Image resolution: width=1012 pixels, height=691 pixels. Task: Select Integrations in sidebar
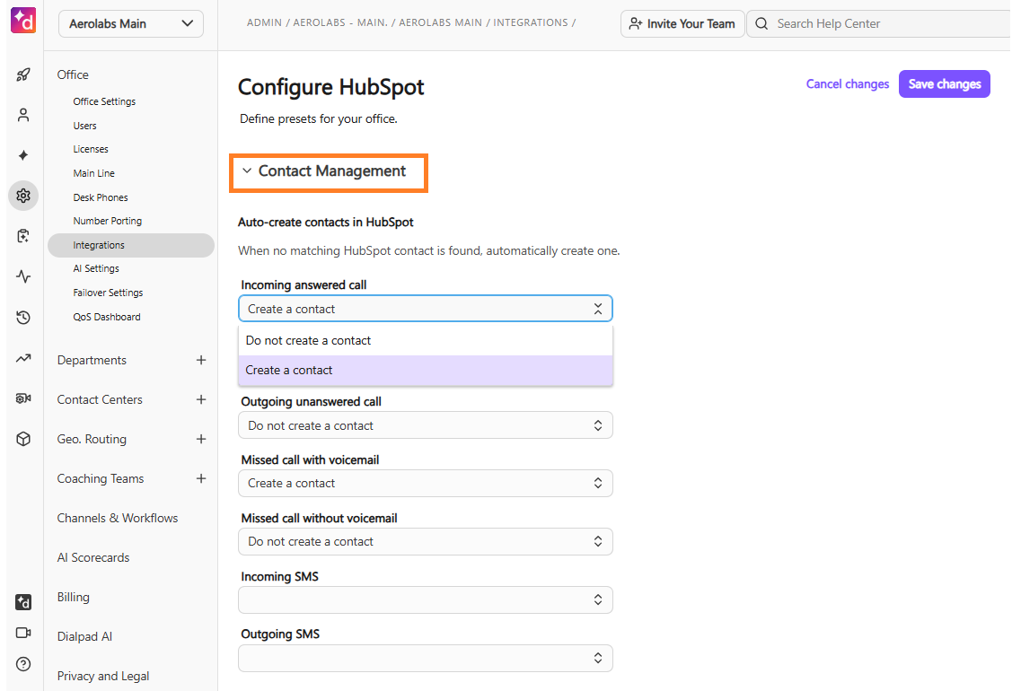tap(131, 245)
